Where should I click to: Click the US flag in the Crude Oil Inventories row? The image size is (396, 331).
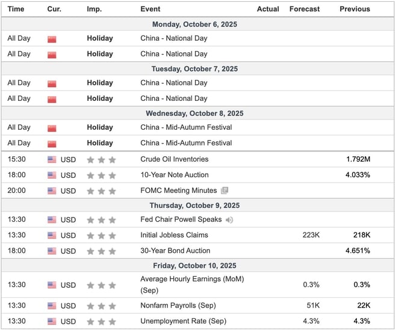coord(52,160)
